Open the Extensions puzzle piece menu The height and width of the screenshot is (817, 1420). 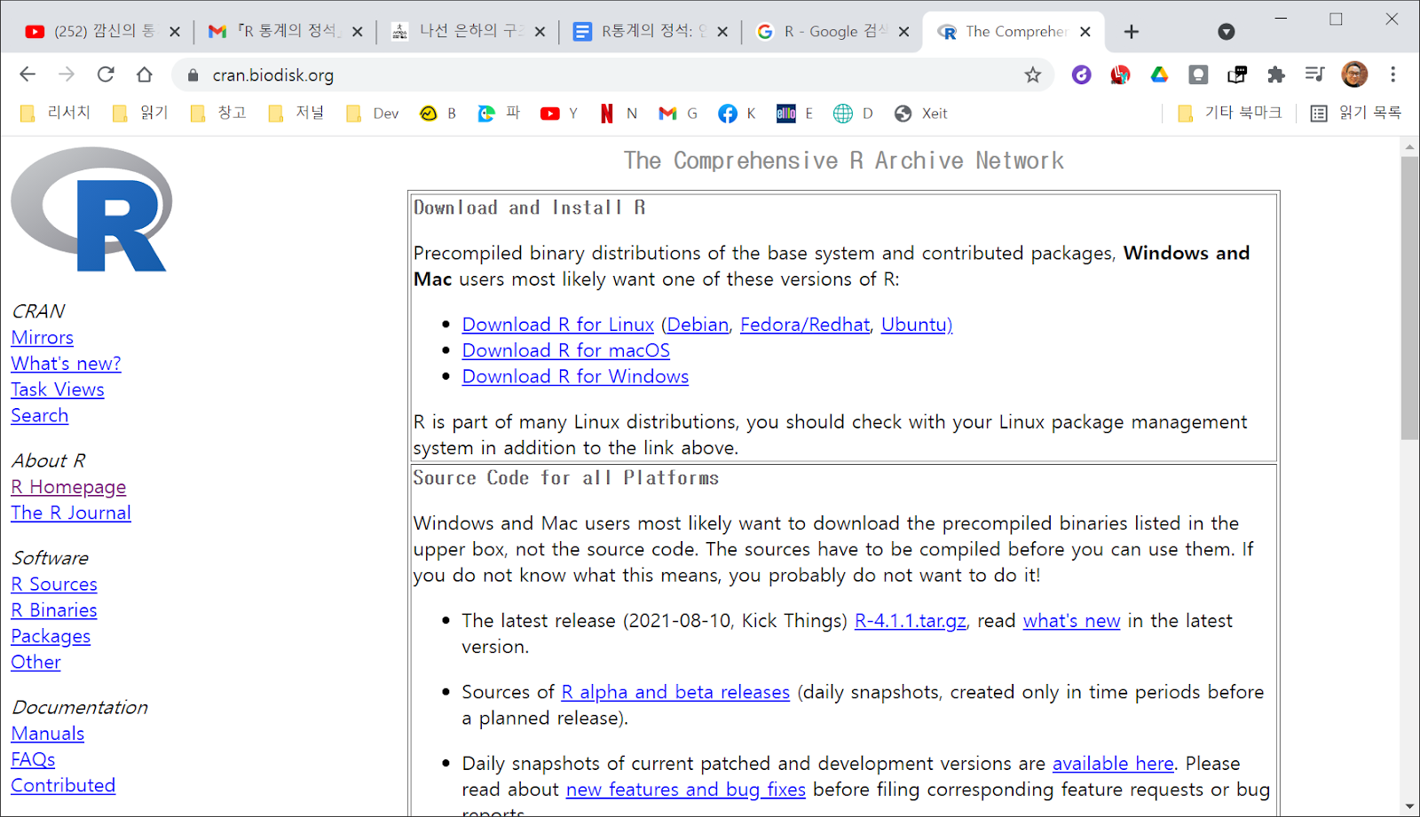pos(1276,75)
